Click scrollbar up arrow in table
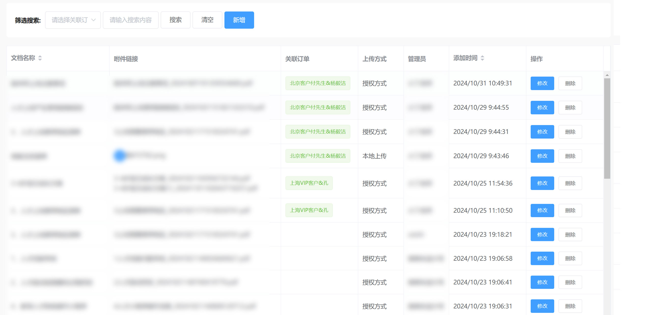 point(607,75)
